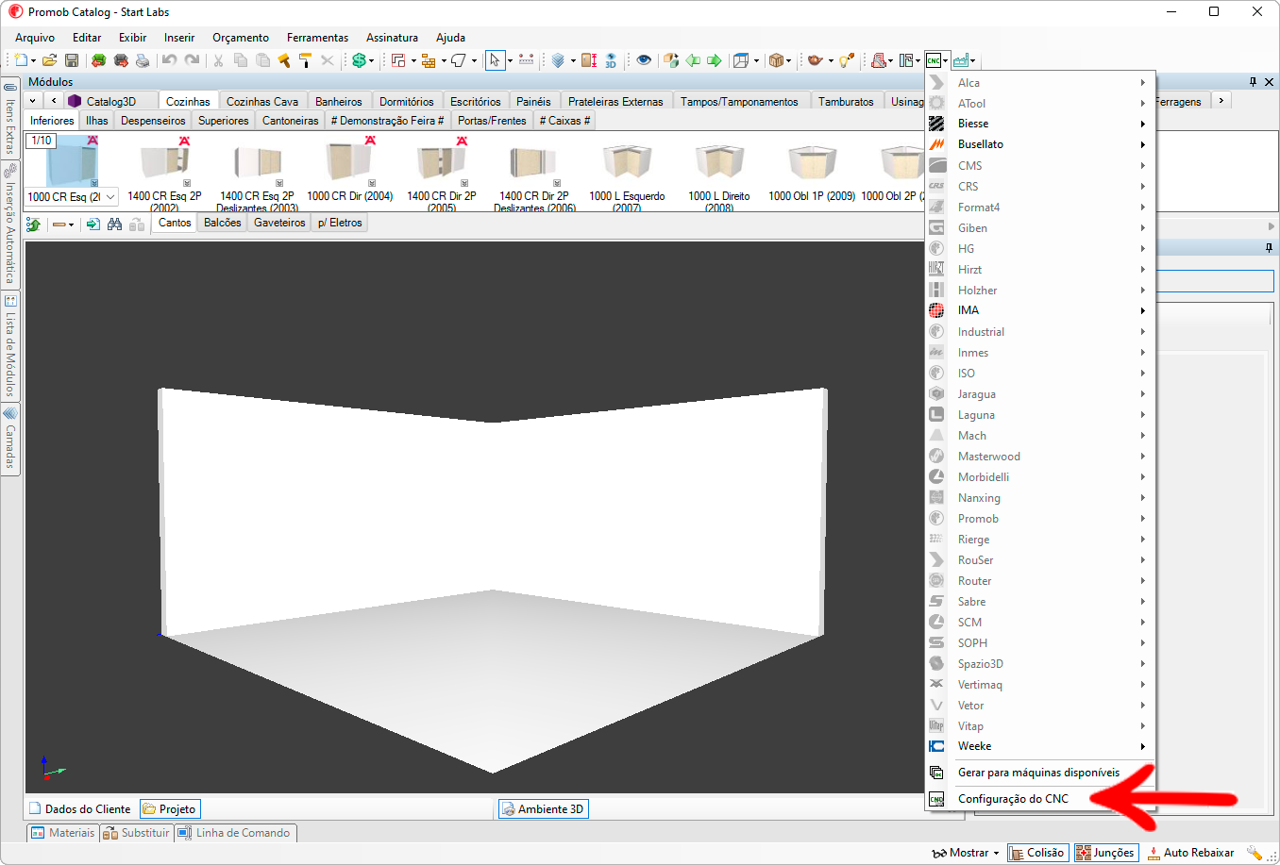Click the CNC toolbar button icon

click(934, 60)
